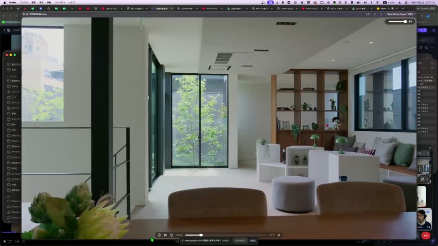Open the ヘルプ menu in the menu bar

tap(72, 2)
